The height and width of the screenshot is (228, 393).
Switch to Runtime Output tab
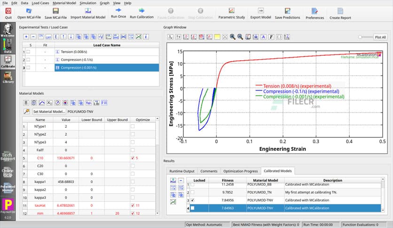(182, 171)
